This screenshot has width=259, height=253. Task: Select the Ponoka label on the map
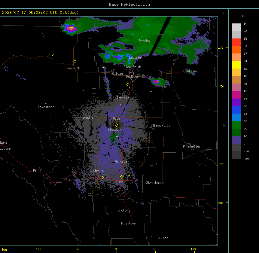click(144, 41)
